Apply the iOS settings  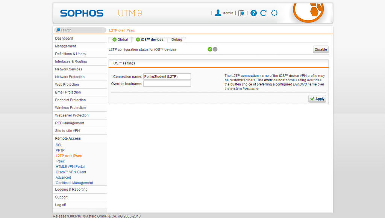[x=317, y=99]
